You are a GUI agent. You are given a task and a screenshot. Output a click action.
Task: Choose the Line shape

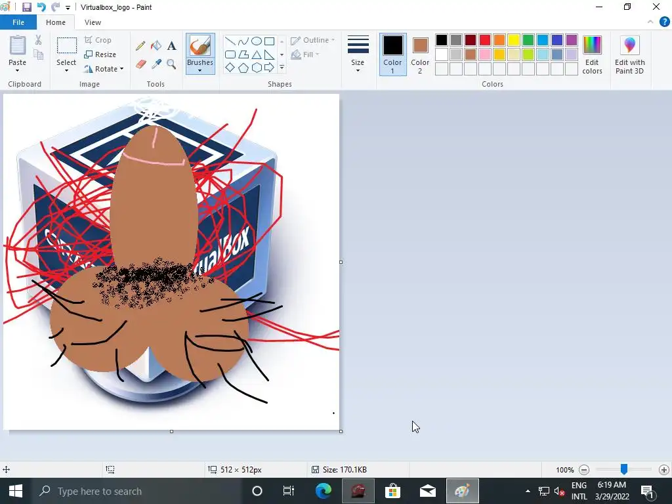click(230, 41)
